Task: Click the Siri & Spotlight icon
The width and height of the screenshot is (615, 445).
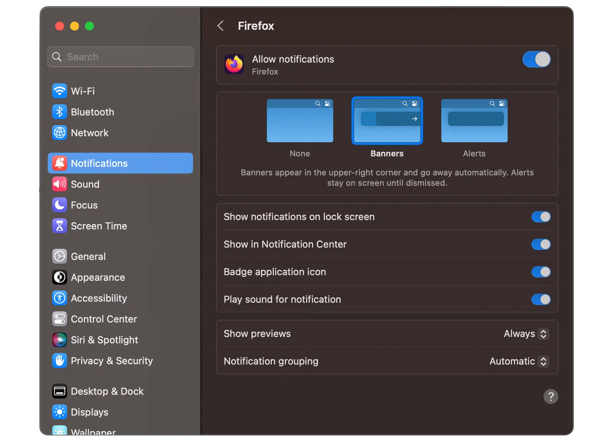Action: (60, 340)
